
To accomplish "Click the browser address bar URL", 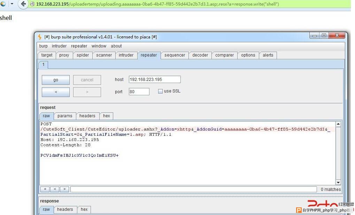I will pyautogui.click(x=157, y=4).
